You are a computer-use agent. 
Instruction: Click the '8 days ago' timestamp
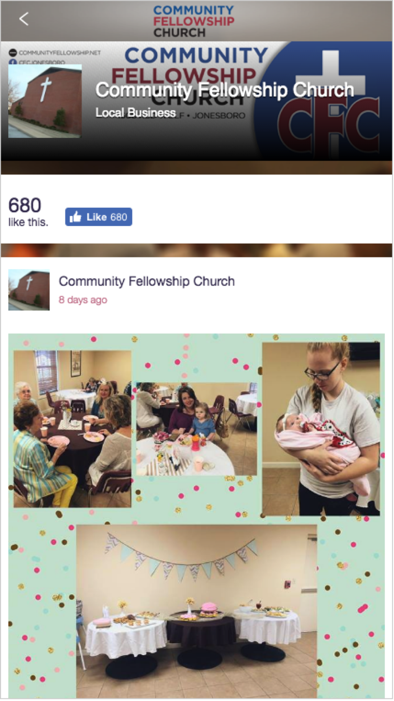83,300
